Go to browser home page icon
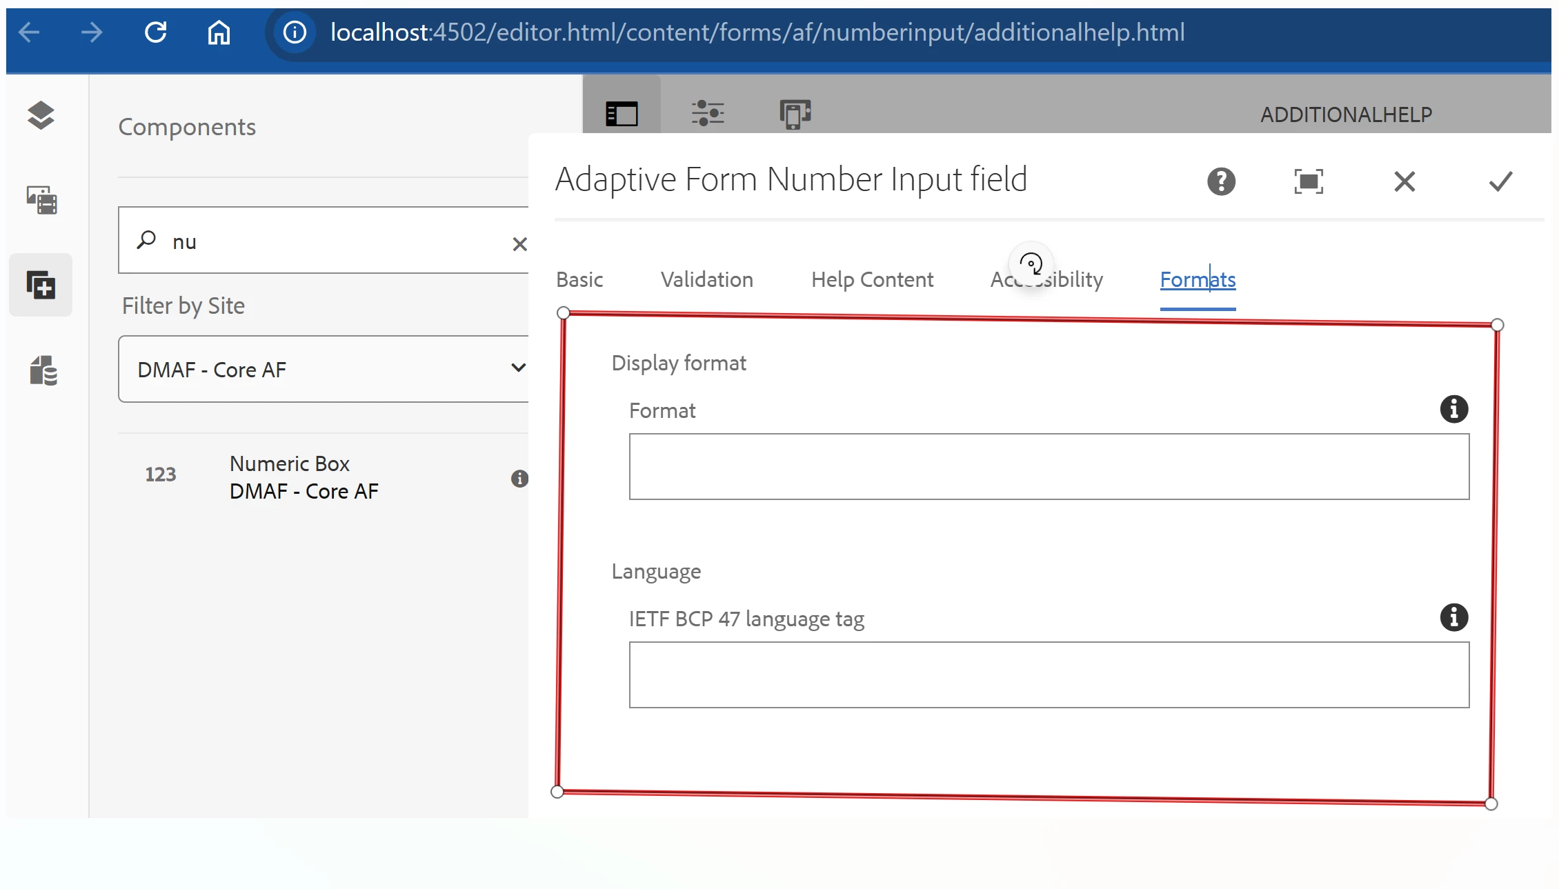1559x889 pixels. [x=219, y=32]
